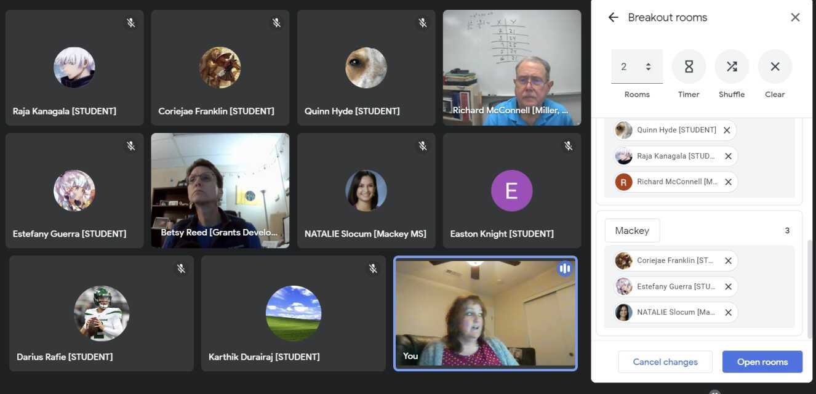The width and height of the screenshot is (816, 394).
Task: Remove Richard McConnell from breakout room
Action: [728, 182]
